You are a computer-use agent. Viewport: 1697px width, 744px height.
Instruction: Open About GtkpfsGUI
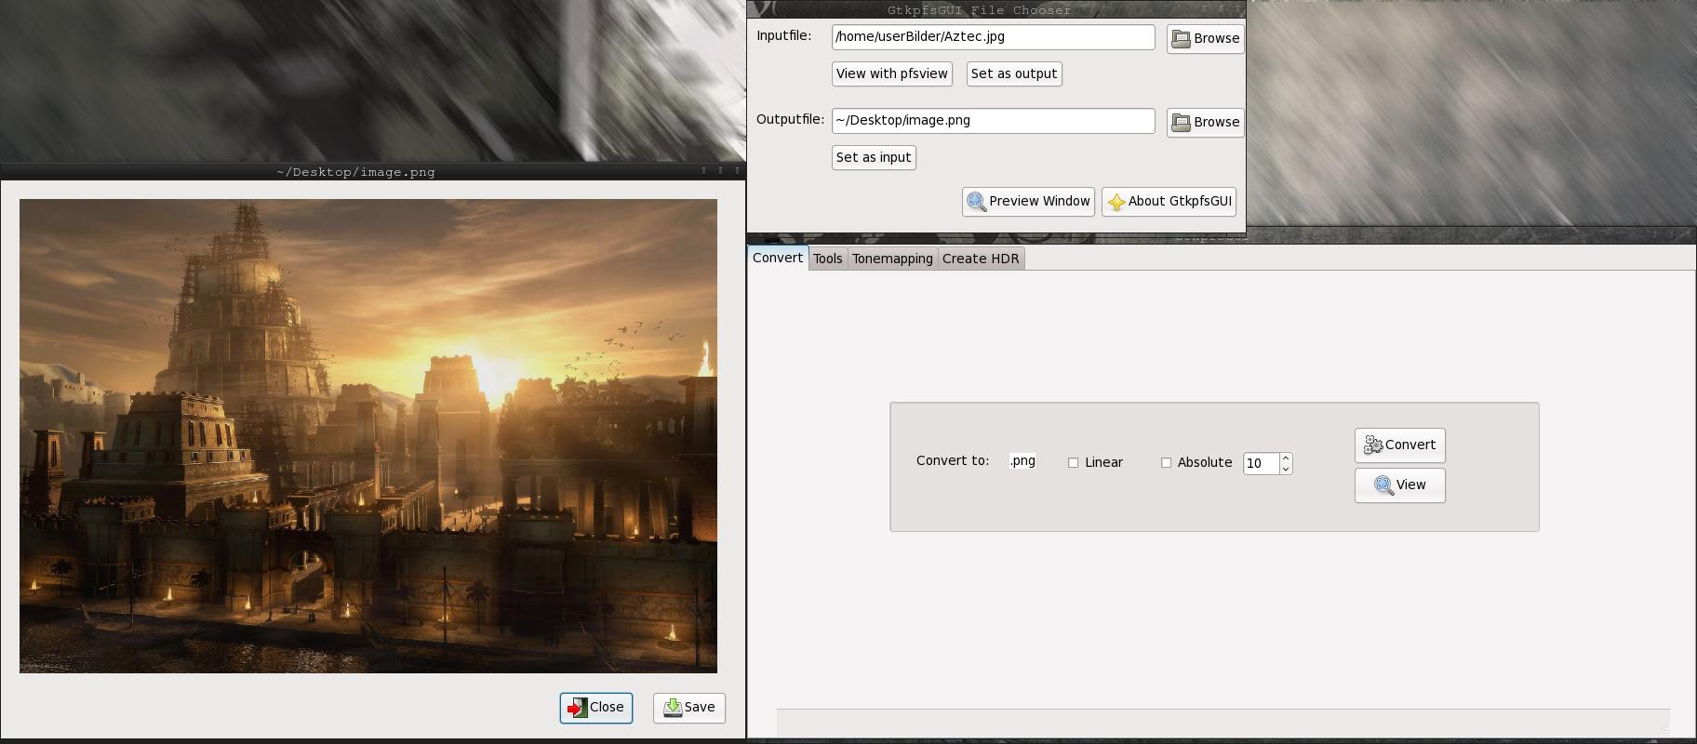tap(1169, 202)
